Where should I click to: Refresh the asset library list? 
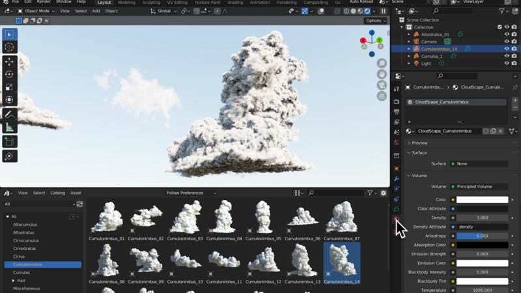[79, 204]
